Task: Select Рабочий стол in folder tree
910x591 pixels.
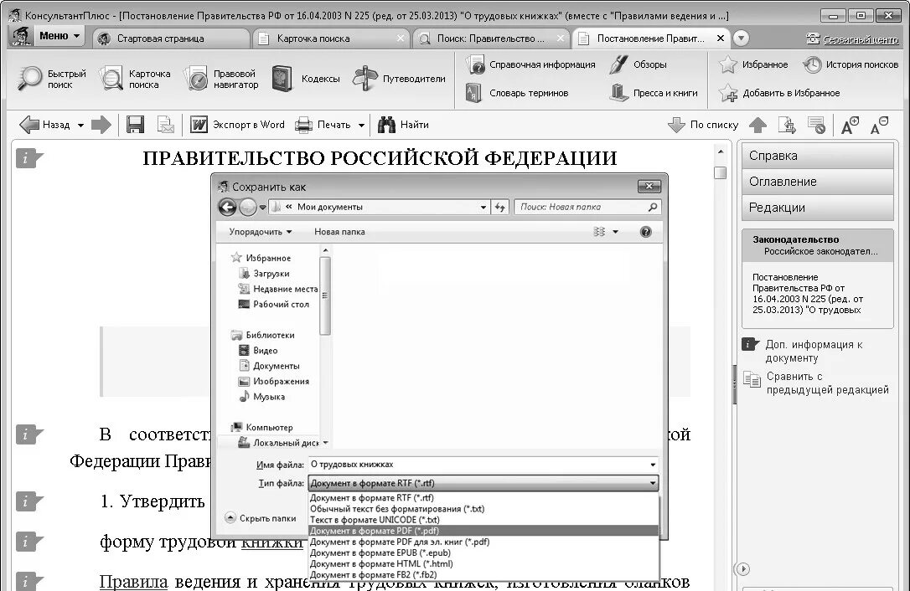Action: 274,304
